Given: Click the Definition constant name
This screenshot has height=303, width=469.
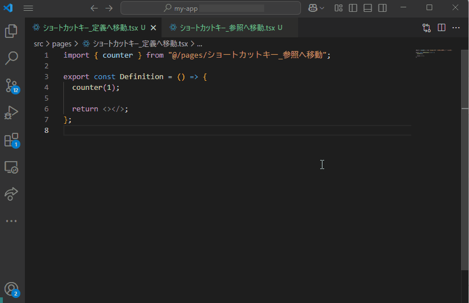Looking at the screenshot, I should coord(141,76).
